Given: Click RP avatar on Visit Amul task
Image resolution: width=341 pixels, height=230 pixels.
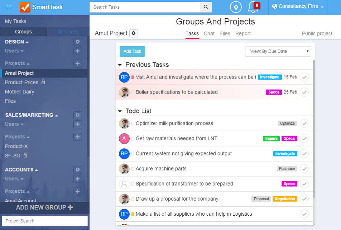Looking at the screenshot, I should (124, 77).
